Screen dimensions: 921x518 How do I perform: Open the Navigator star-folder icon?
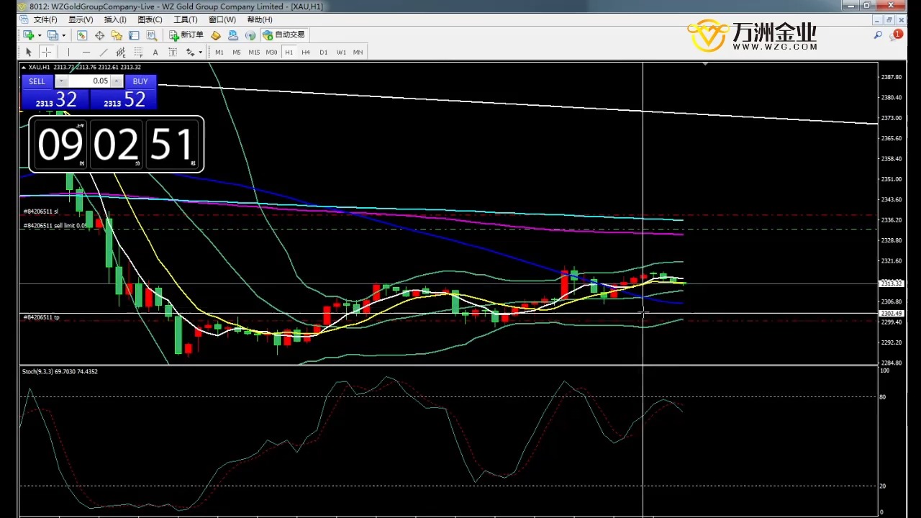117,35
